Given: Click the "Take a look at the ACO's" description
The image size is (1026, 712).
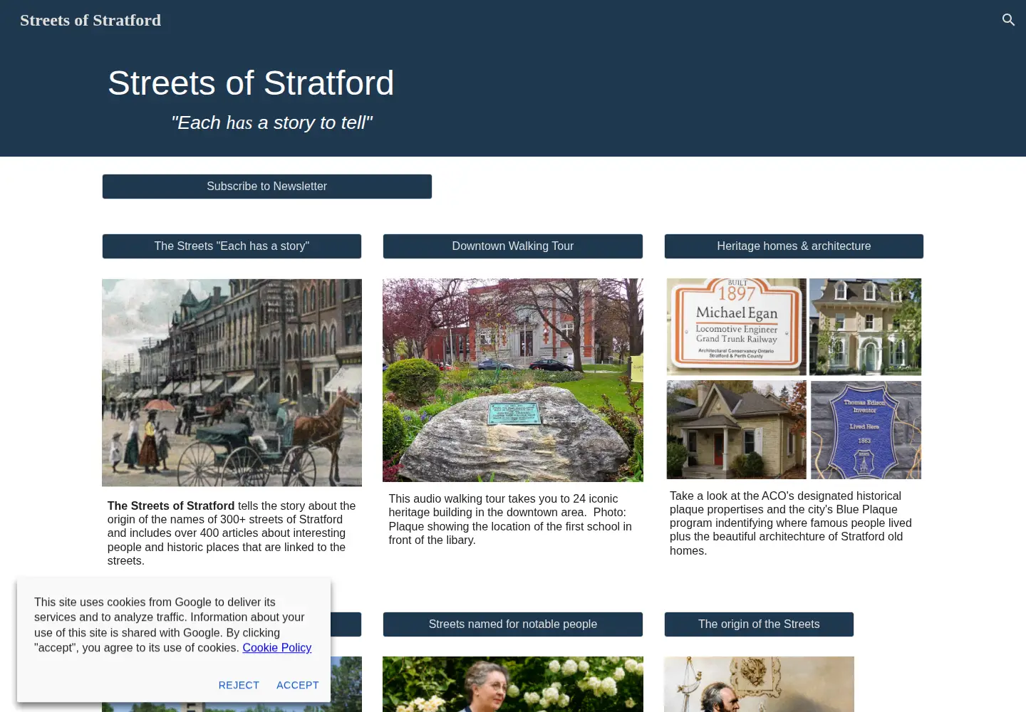Looking at the screenshot, I should [791, 523].
